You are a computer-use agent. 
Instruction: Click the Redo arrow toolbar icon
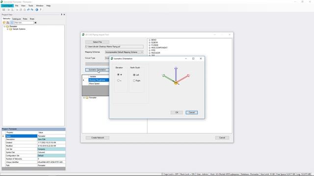(x=32, y=10)
